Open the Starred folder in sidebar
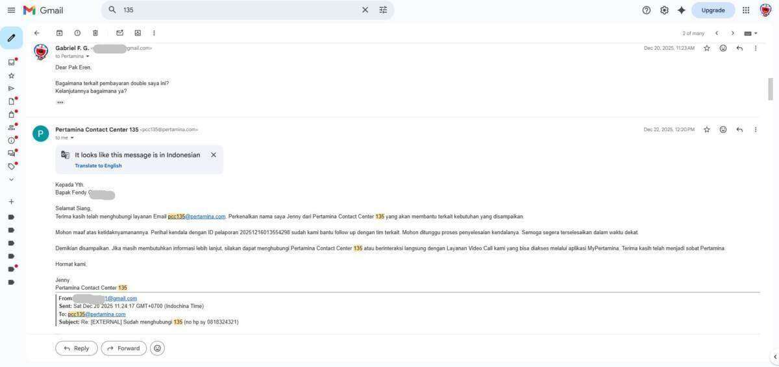This screenshot has height=367, width=779. [x=11, y=75]
